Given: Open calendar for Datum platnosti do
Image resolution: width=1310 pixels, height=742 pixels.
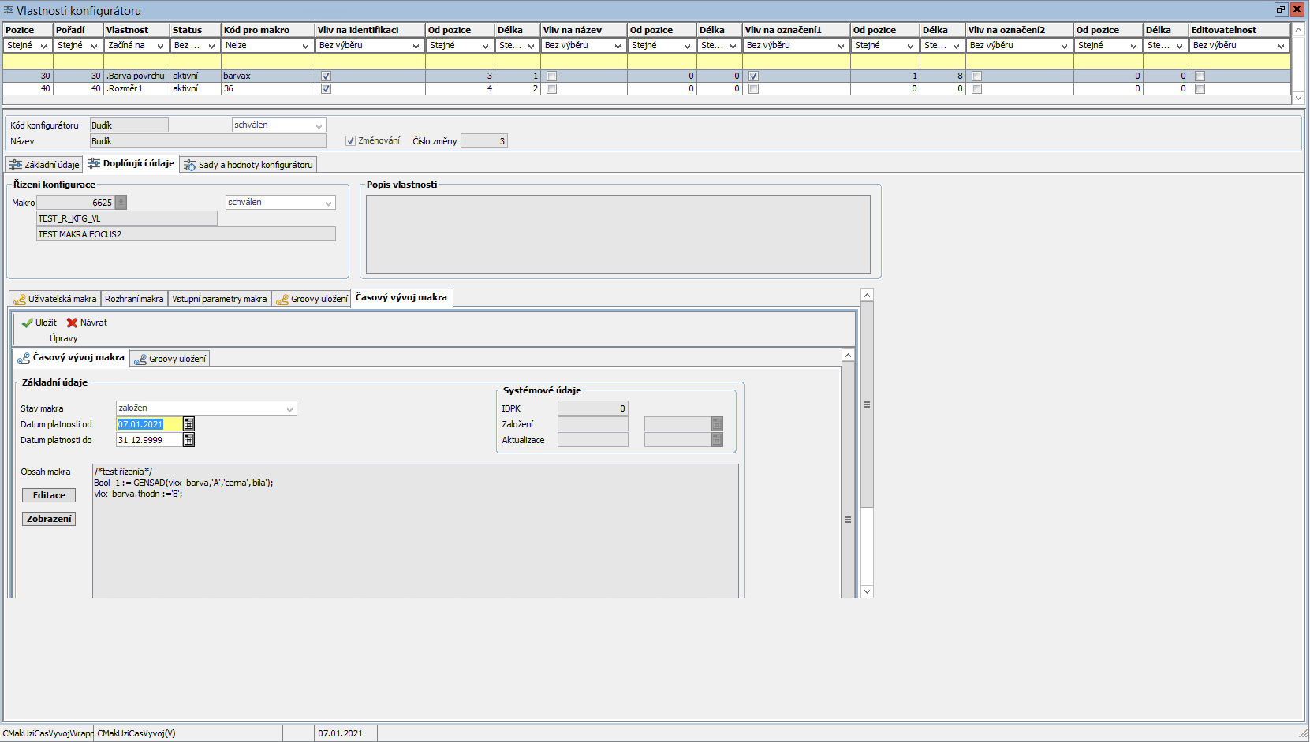Looking at the screenshot, I should coord(188,440).
